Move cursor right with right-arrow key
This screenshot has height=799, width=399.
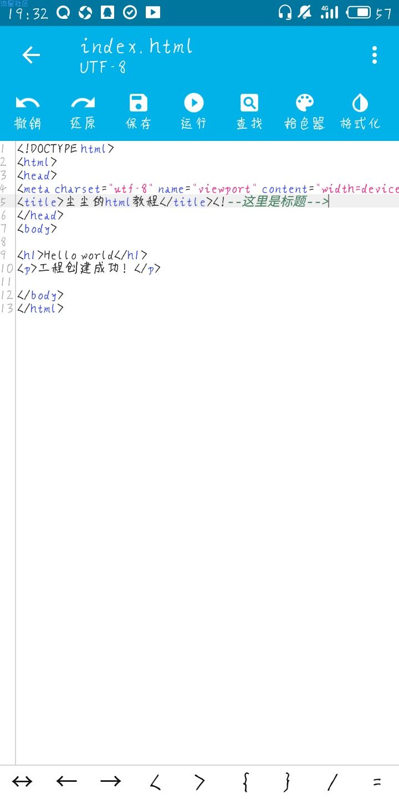[x=111, y=782]
